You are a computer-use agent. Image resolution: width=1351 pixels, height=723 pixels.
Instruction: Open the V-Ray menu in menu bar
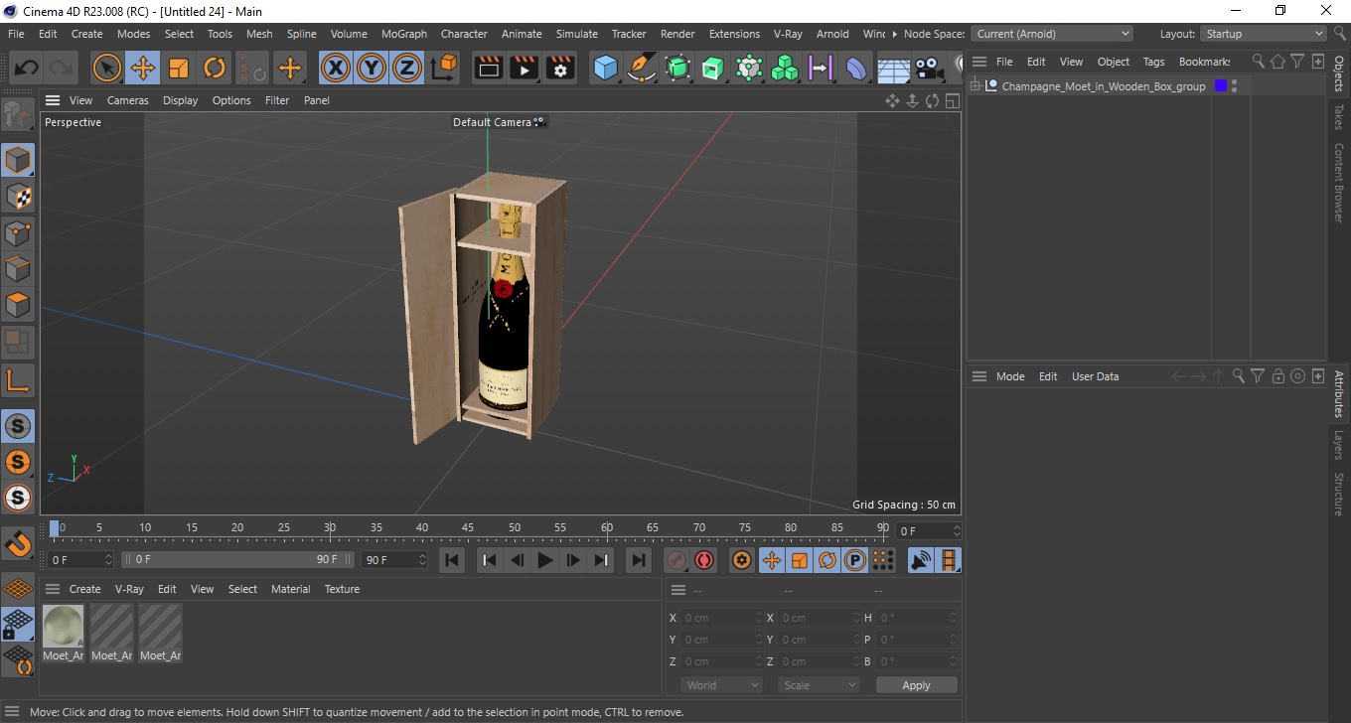pos(788,34)
